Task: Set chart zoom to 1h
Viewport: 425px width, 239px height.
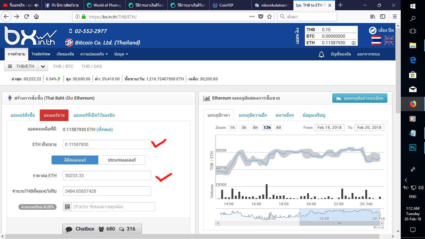Action: [232, 128]
